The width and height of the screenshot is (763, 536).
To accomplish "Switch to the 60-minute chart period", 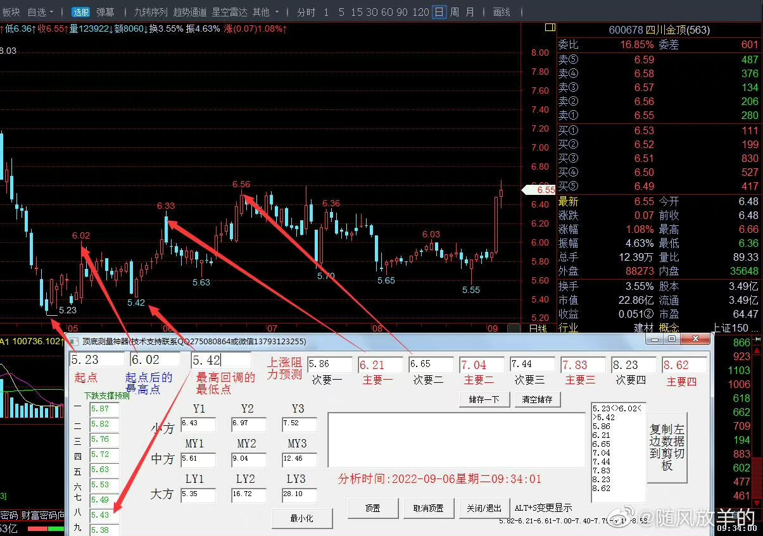I will pyautogui.click(x=386, y=12).
